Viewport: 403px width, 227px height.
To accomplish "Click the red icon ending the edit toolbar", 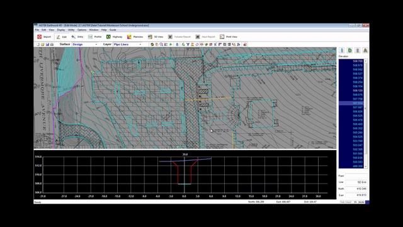I will [x=245, y=45].
